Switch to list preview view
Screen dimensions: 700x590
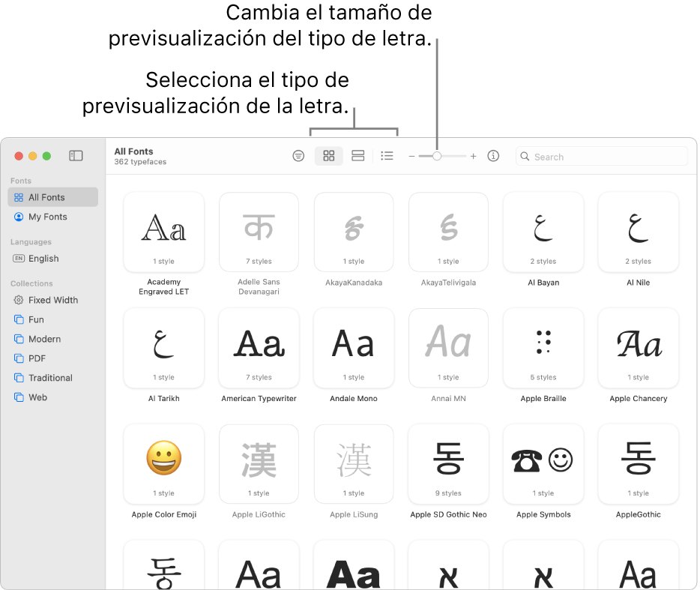(x=387, y=155)
